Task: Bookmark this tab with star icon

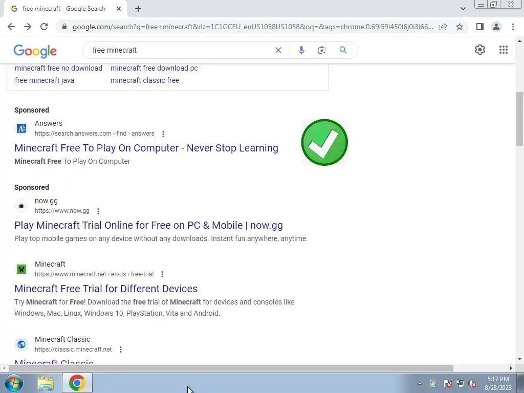Action: click(x=460, y=27)
